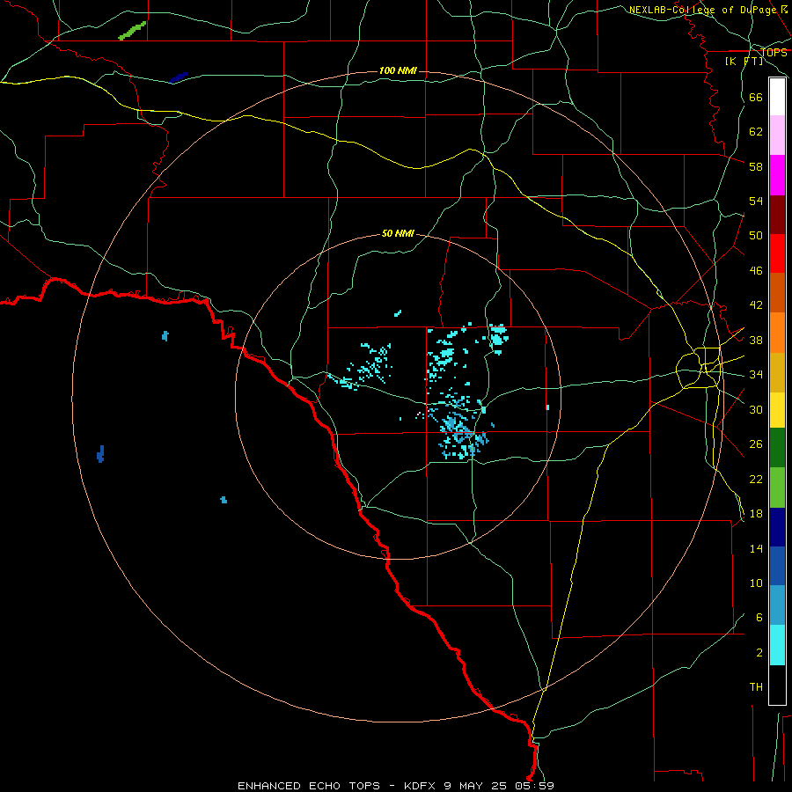Click the light green legend swatch
The height and width of the screenshot is (792, 792).
tap(777, 488)
